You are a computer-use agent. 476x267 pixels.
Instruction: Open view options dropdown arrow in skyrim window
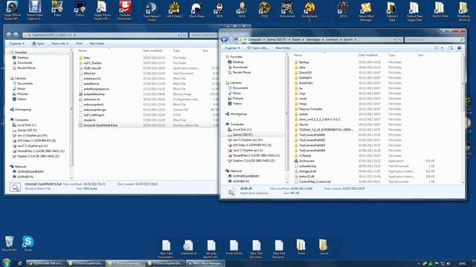pos(442,48)
